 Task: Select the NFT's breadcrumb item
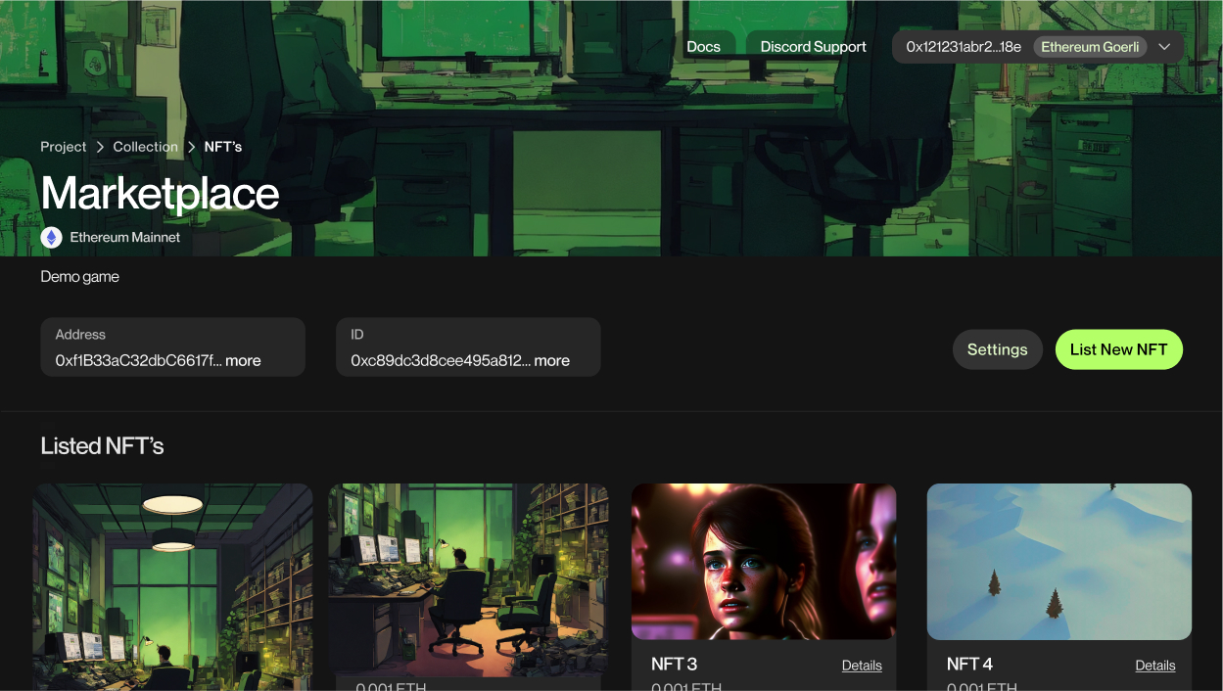click(x=222, y=146)
